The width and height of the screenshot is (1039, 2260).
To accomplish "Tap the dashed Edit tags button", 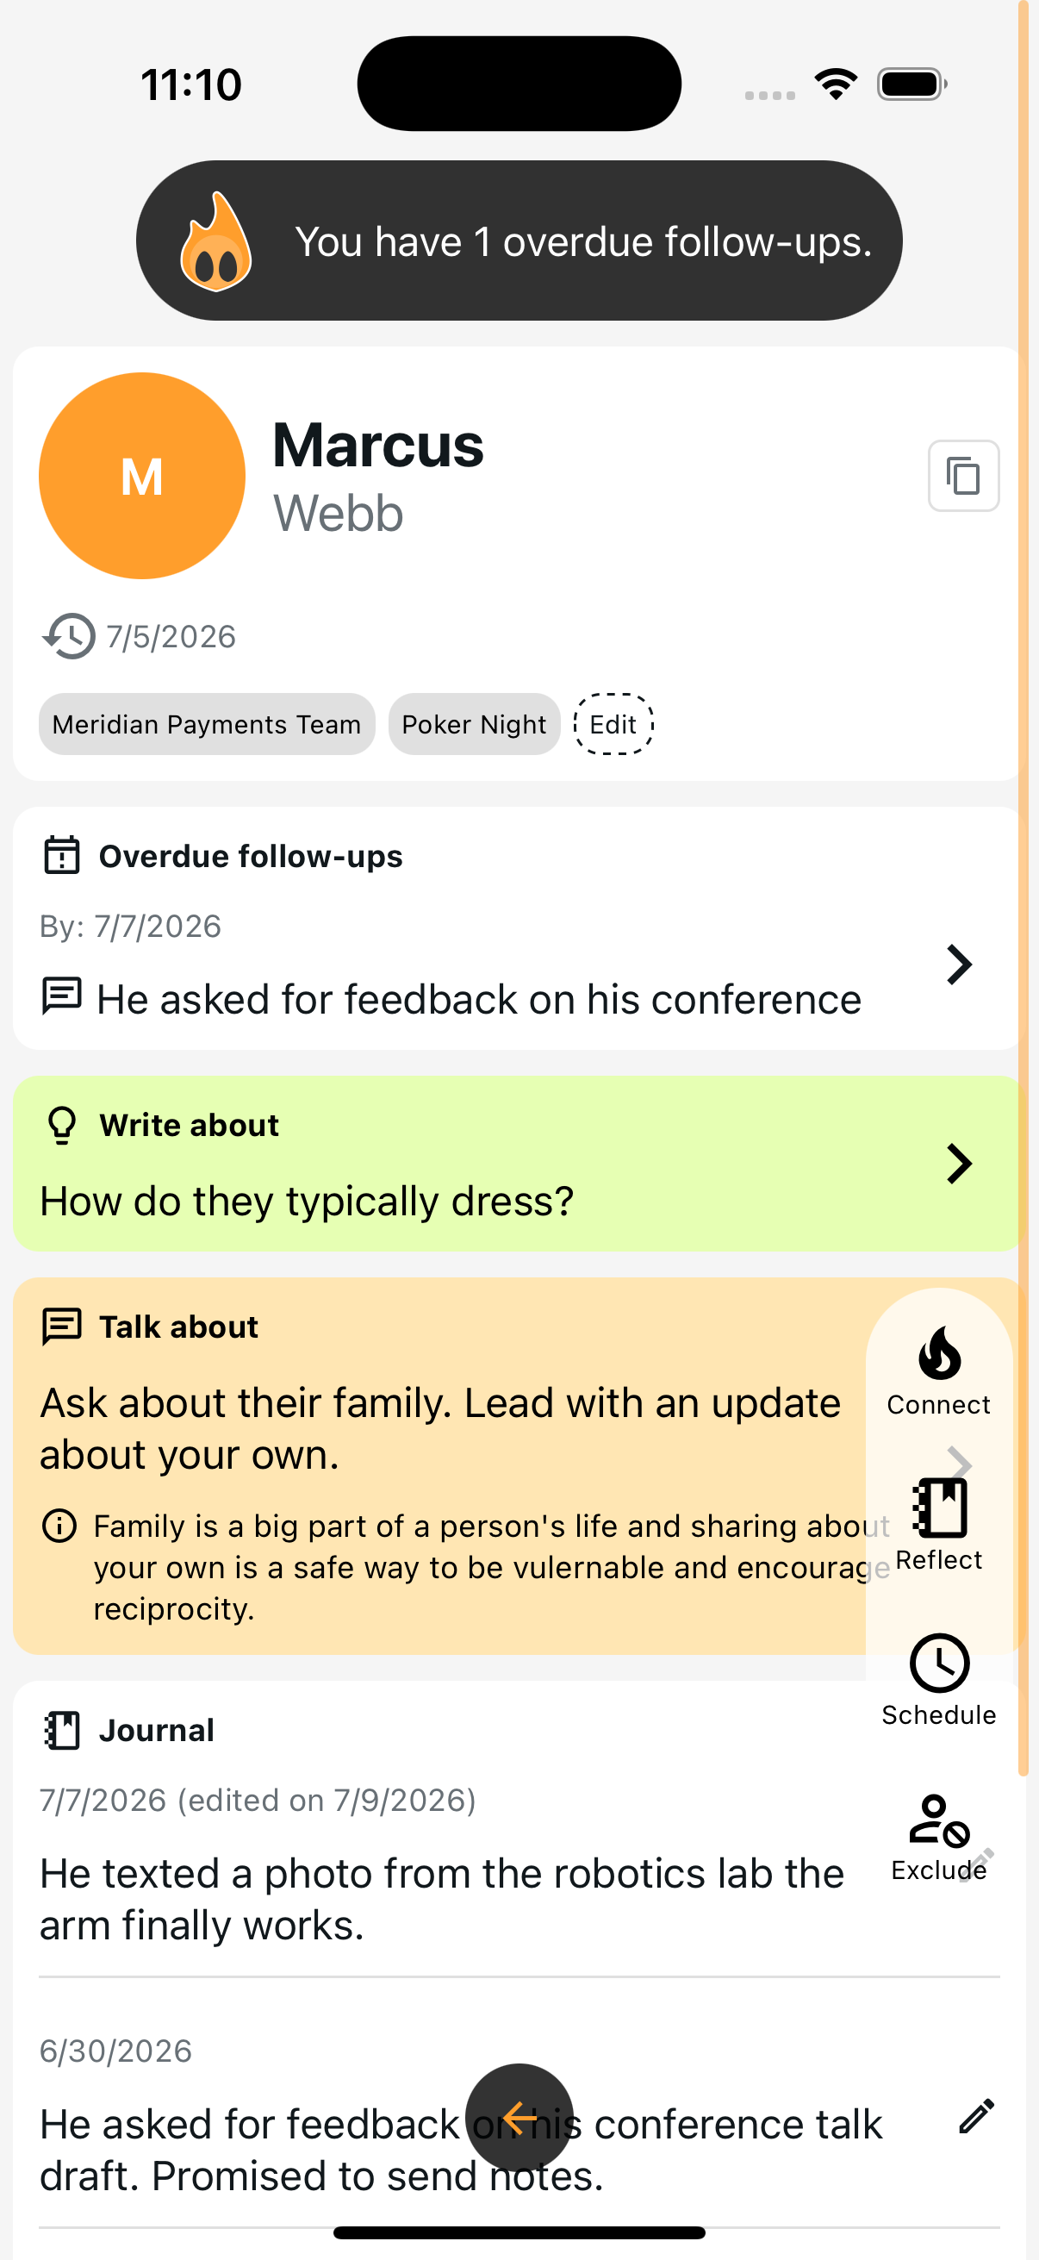I will click(x=613, y=724).
